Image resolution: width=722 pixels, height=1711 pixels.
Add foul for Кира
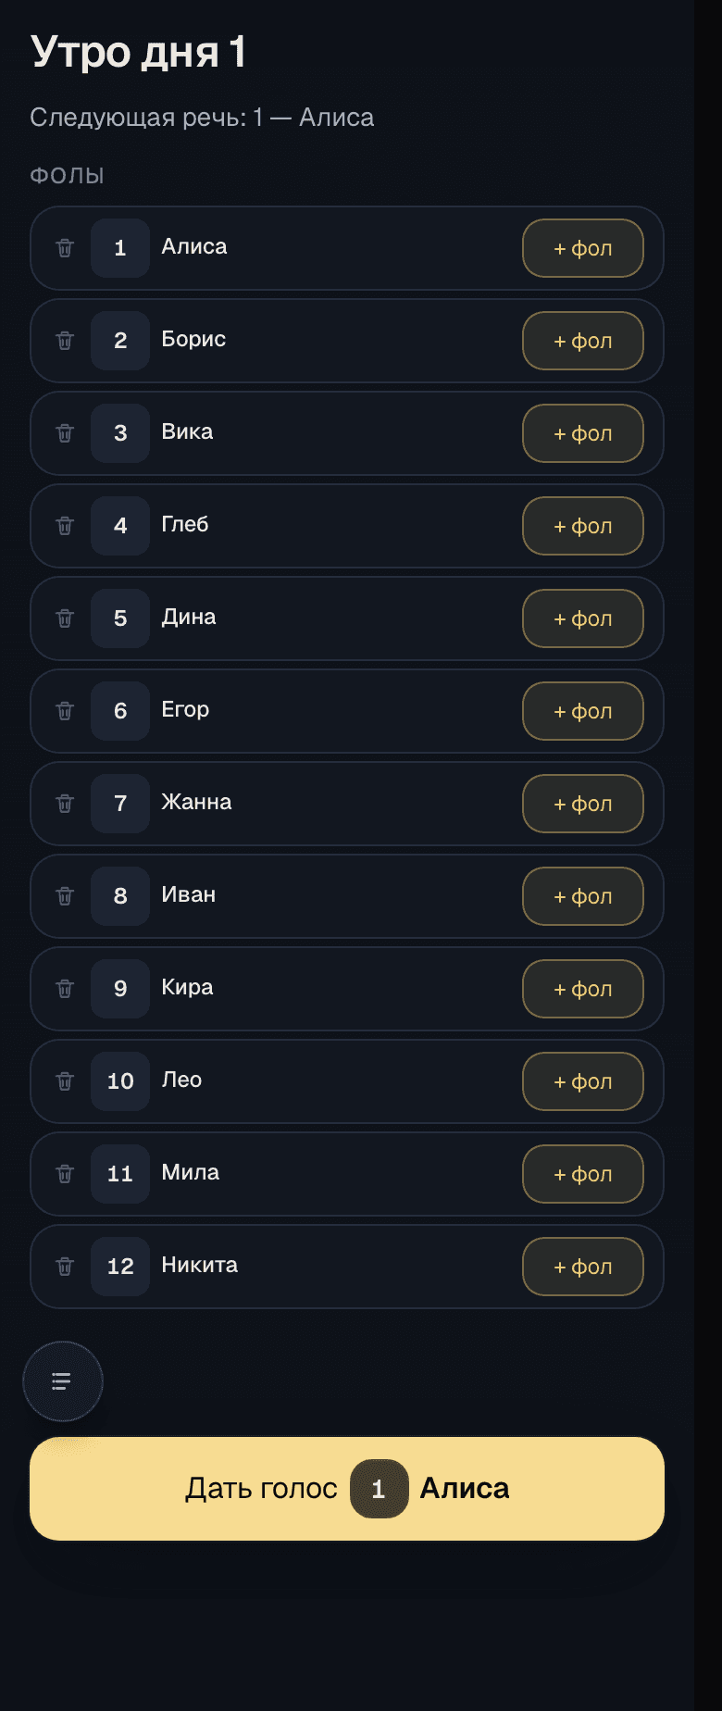pos(583,989)
